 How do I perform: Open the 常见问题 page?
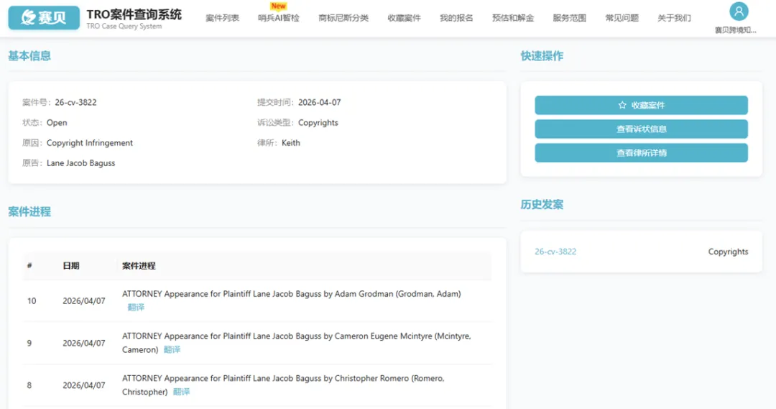pos(622,18)
